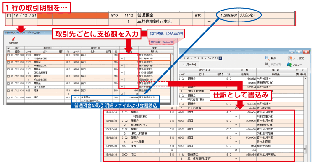Click the 仕訳追加 pen icon
The height and width of the screenshot is (167, 315).
(x=13, y=39)
